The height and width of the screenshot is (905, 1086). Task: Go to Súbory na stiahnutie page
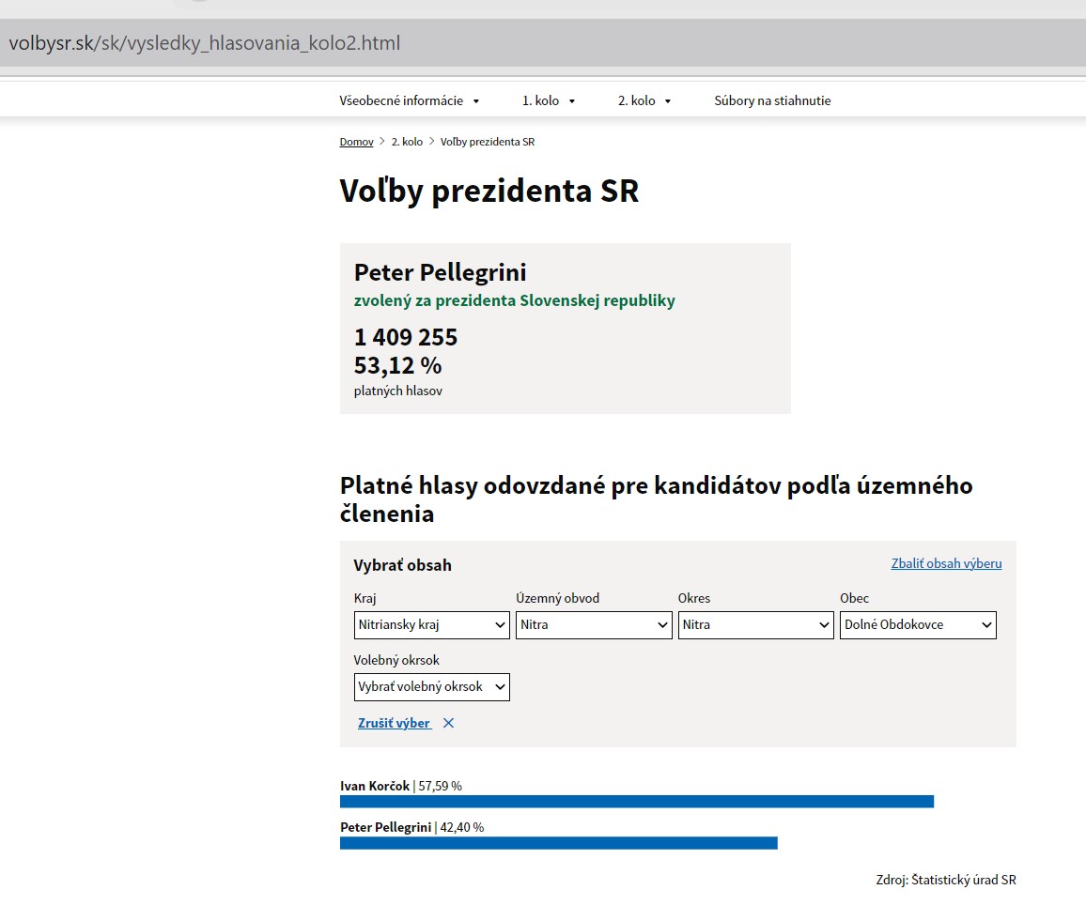pos(772,100)
